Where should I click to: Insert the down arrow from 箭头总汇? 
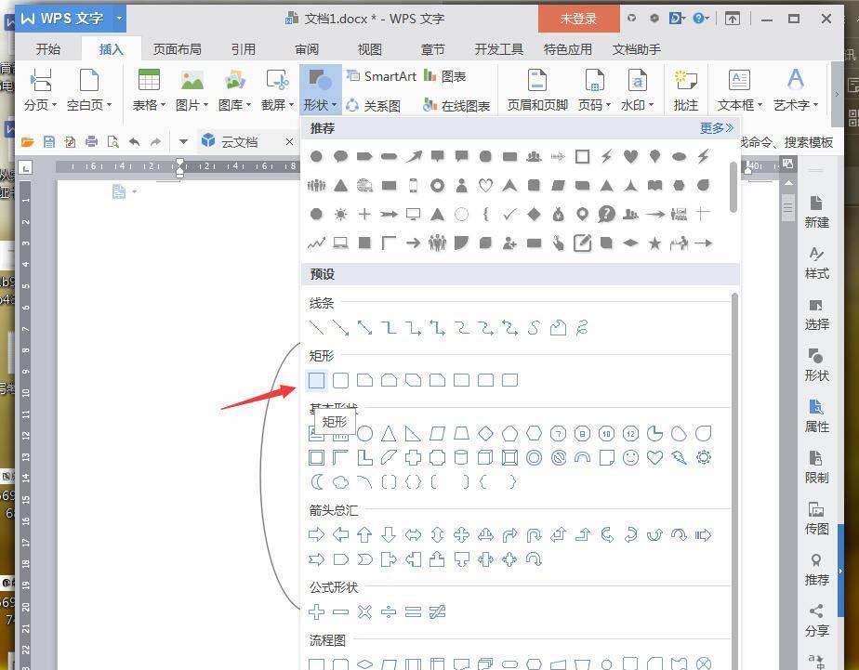click(389, 535)
